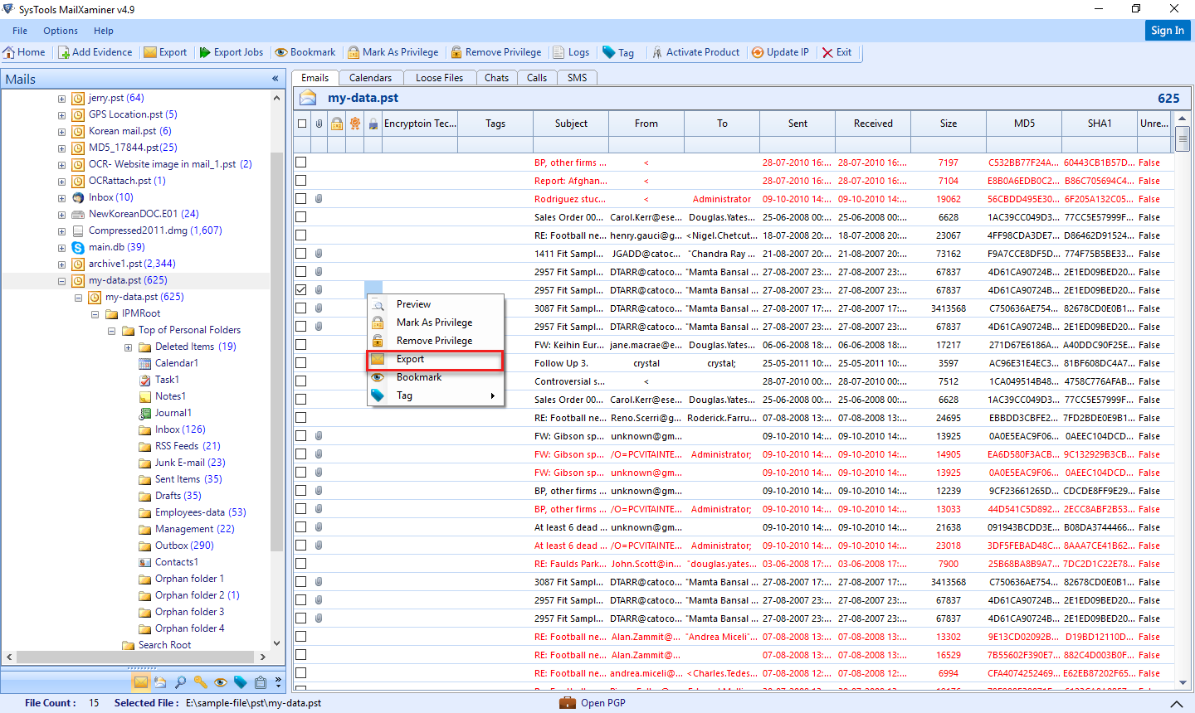Screen dimensions: 1195x713
Task: Click Remove Privilege in the toolbar
Action: [496, 52]
